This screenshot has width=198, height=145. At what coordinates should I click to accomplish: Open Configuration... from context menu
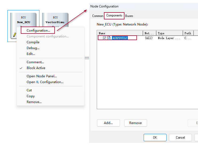tap(38, 31)
